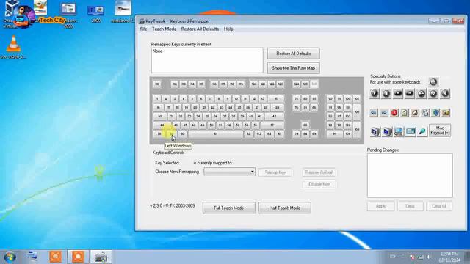Select the left shift key numbered 44
Image resolution: width=470 pixels, height=264 pixels.
click(x=162, y=125)
